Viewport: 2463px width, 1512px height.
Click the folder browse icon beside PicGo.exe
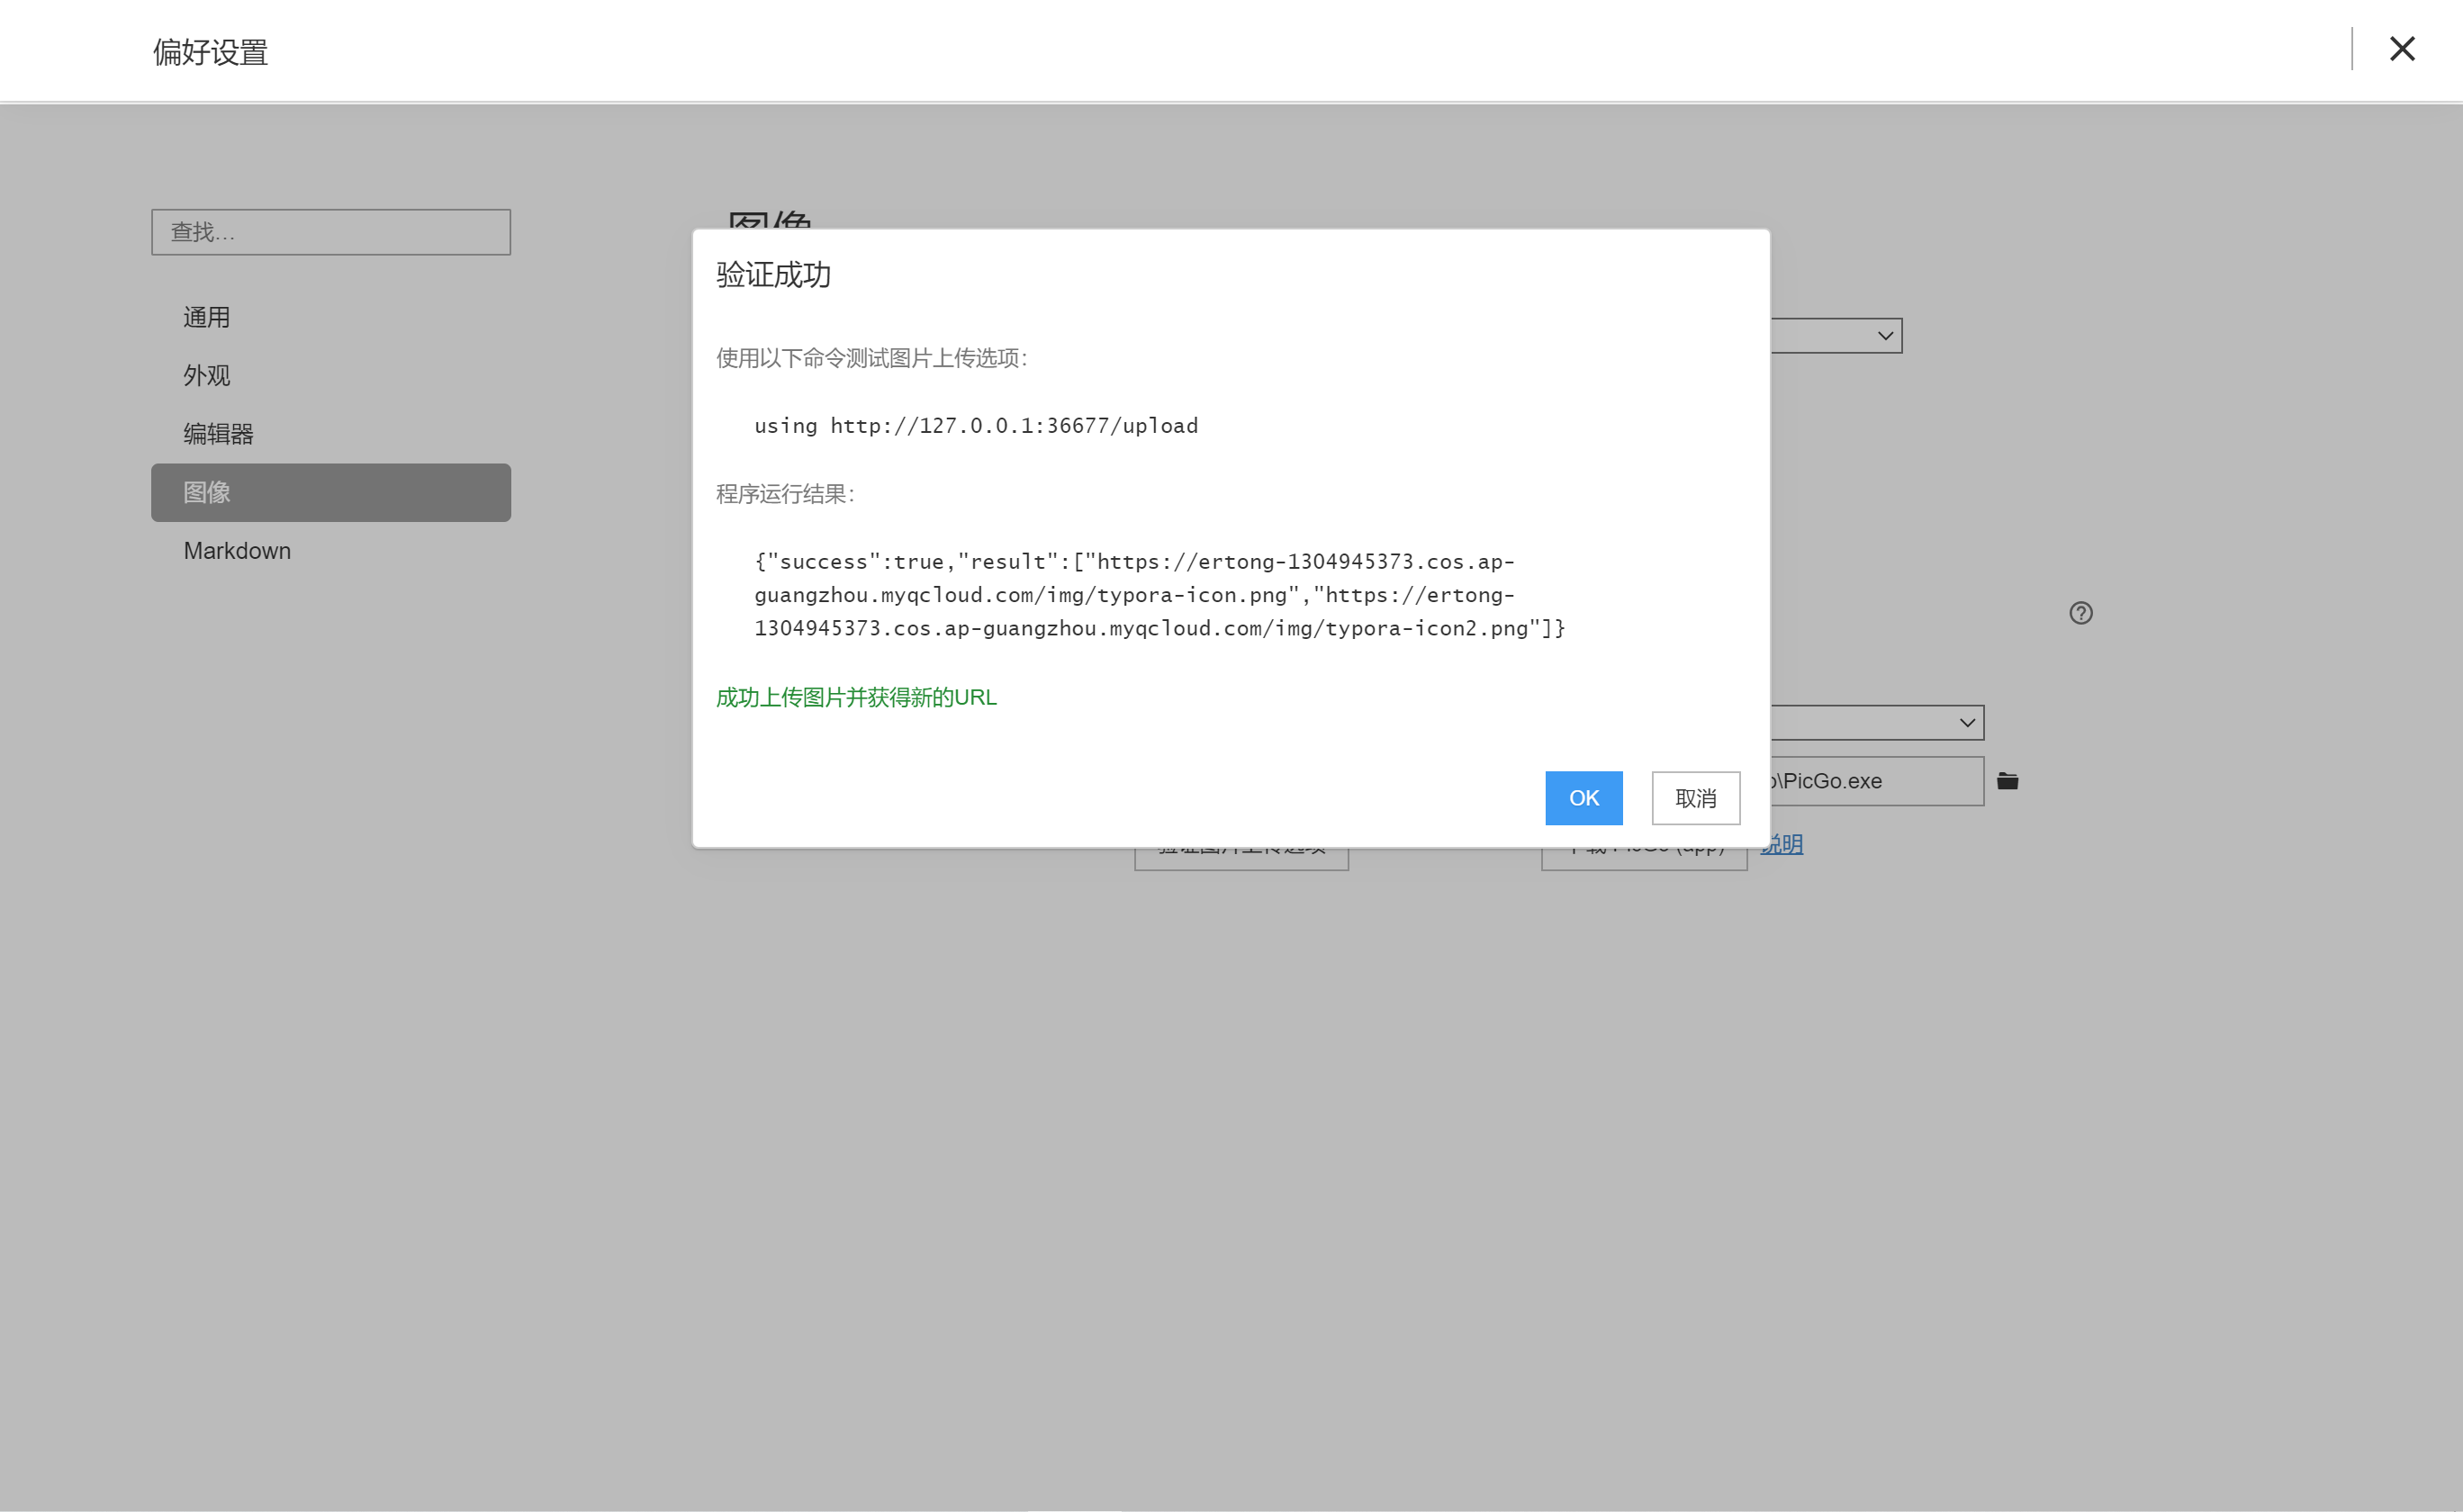2007,781
